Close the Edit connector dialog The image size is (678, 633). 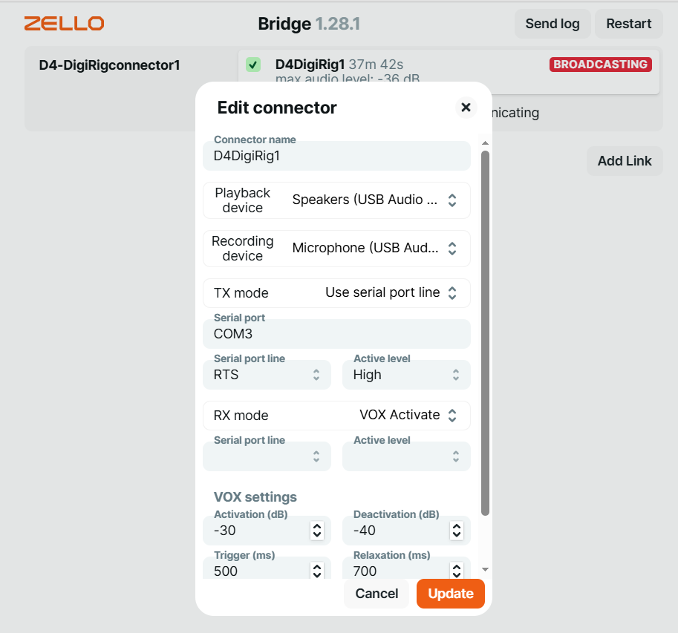click(466, 107)
